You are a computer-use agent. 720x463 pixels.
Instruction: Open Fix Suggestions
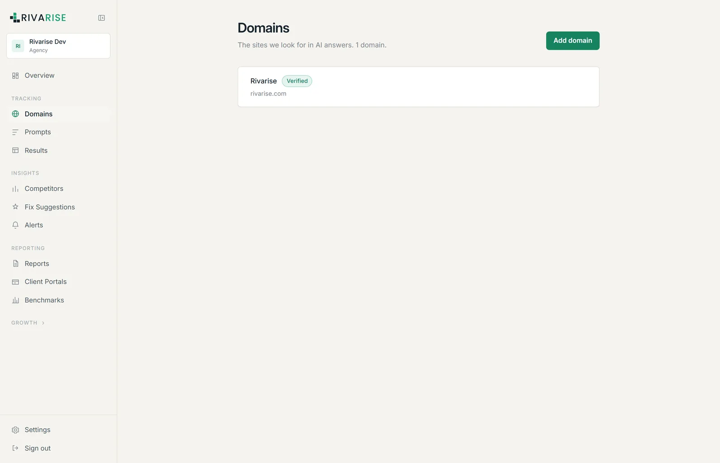click(x=58, y=207)
